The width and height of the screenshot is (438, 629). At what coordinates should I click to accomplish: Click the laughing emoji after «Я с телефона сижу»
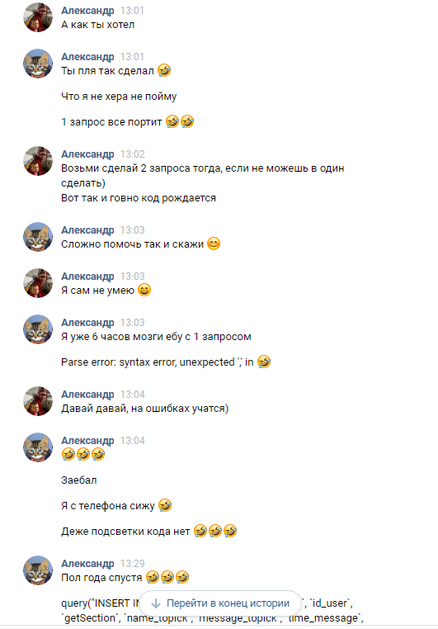(165, 505)
